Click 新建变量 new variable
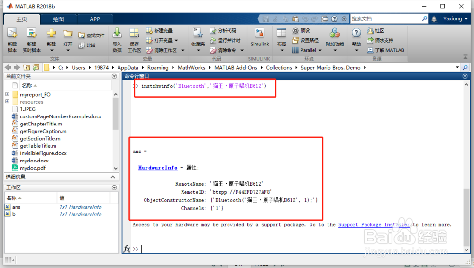The height and width of the screenshot is (268, 474). coord(159,30)
